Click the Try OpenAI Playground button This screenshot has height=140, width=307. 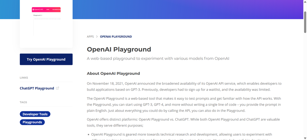point(46,59)
